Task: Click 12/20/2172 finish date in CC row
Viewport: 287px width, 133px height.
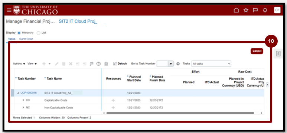Action: 156,100
